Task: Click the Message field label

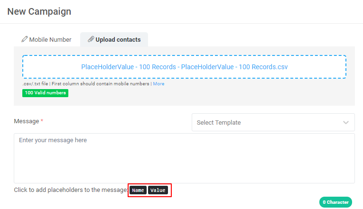Action: tap(27, 121)
